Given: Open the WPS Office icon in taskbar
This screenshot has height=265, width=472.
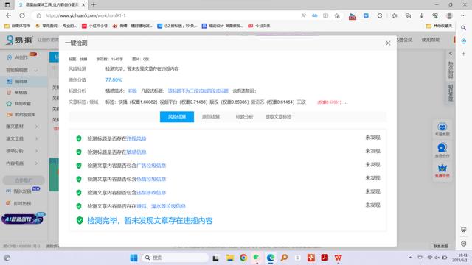Looking at the screenshot, I should (338, 258).
